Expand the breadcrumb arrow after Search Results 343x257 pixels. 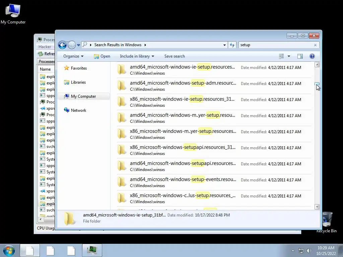click(145, 45)
